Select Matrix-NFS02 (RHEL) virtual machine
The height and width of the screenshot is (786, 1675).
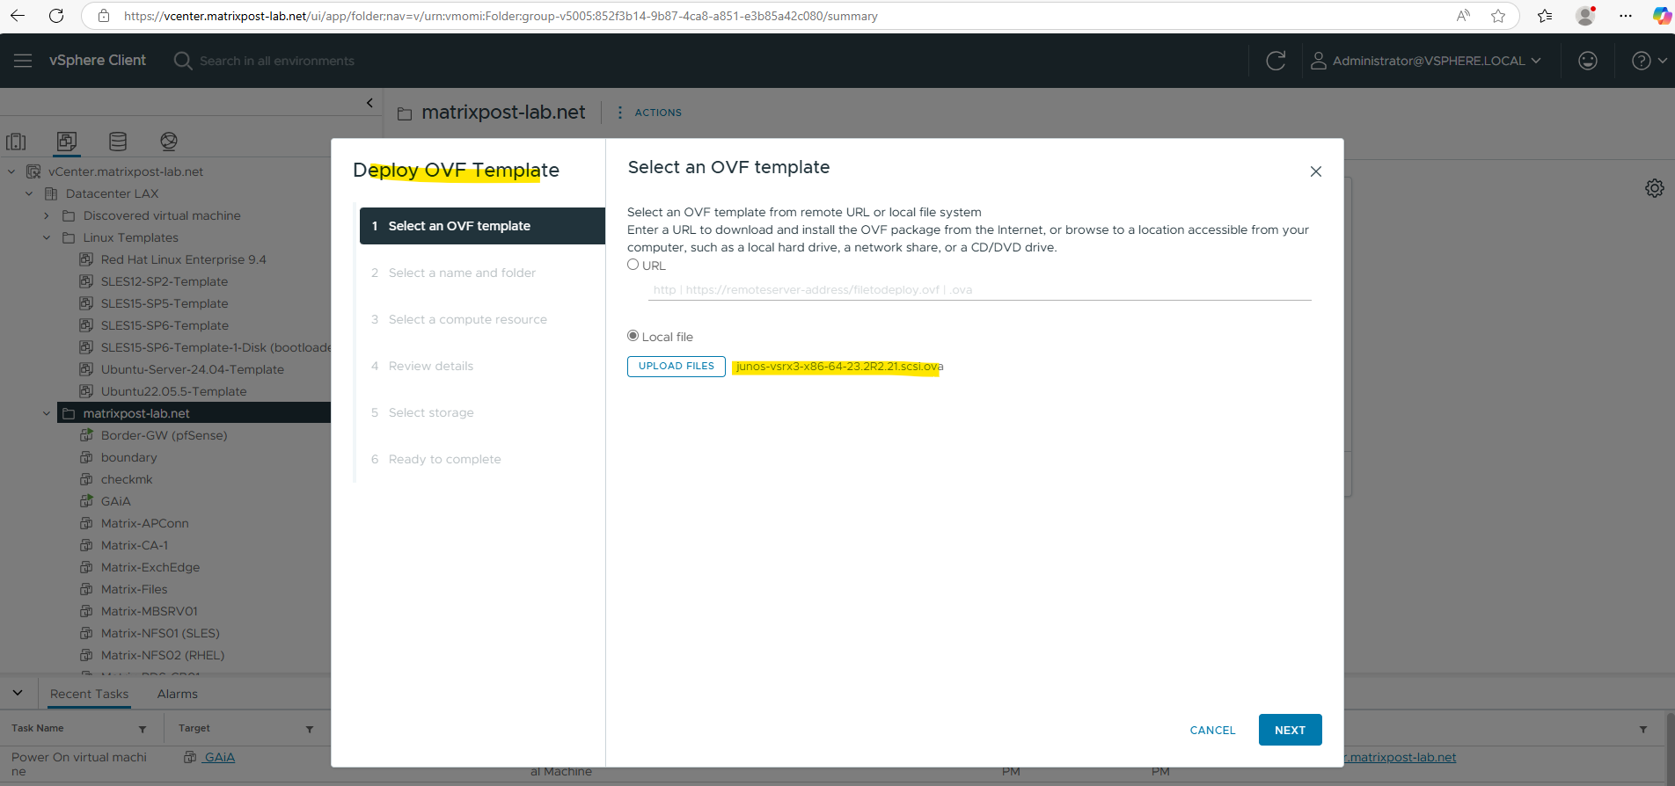[x=163, y=655]
